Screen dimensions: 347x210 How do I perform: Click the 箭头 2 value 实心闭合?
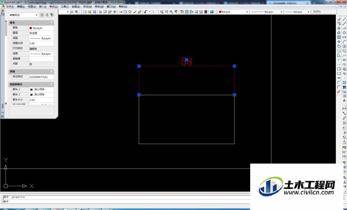(41, 95)
